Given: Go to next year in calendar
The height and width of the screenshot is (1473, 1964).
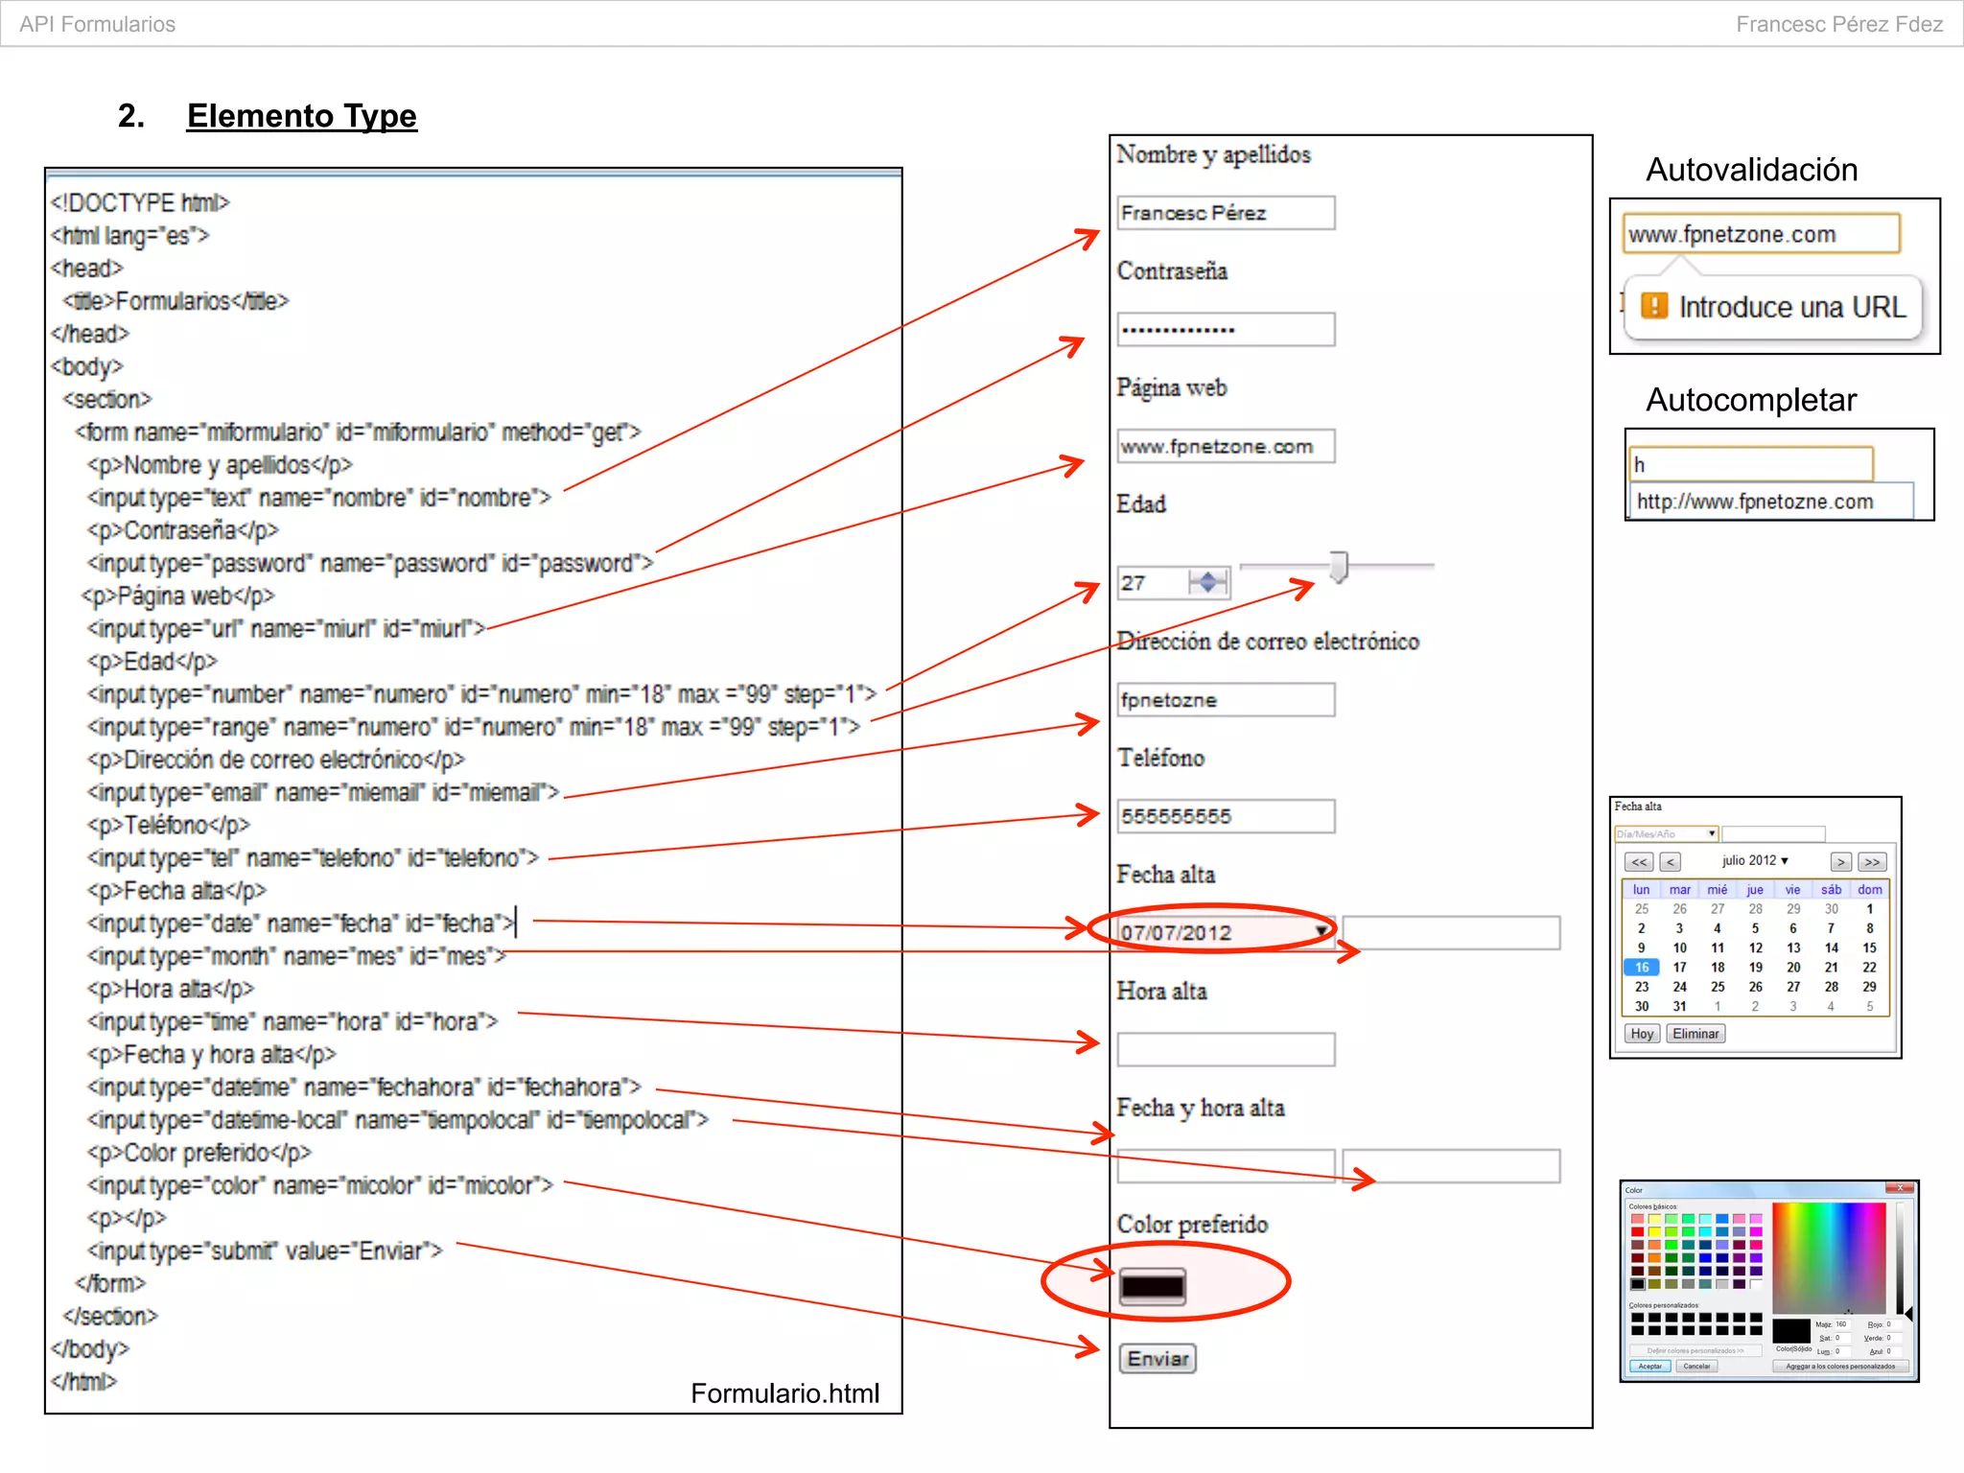Looking at the screenshot, I should [x=1872, y=862].
